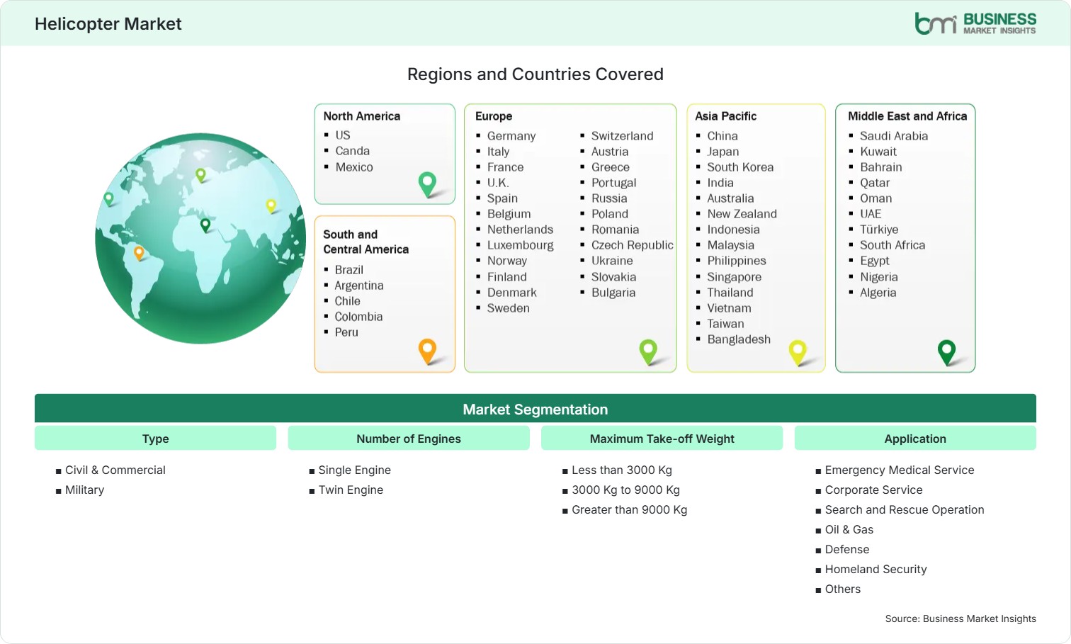
Task: Click 3000 Kg to 9000 Kg item
Action: (x=625, y=490)
